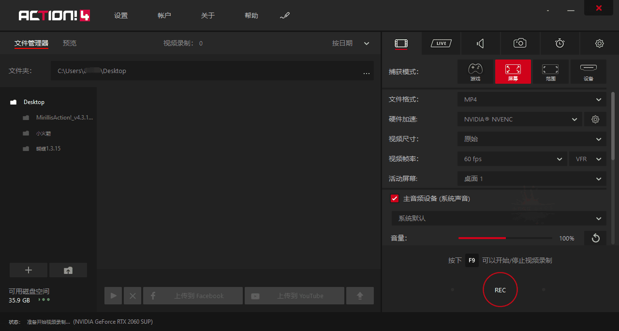
Task: Open the audio recording panel
Action: pos(480,43)
